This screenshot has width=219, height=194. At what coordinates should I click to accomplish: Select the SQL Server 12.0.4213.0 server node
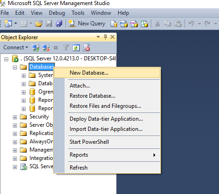click(68, 59)
